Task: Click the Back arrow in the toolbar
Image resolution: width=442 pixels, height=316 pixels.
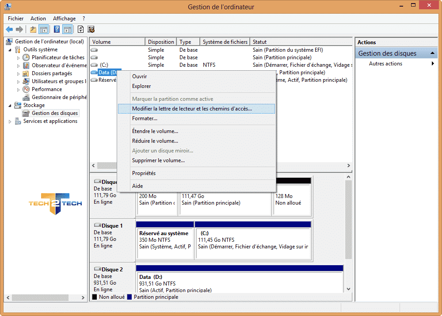Action: click(x=9, y=30)
